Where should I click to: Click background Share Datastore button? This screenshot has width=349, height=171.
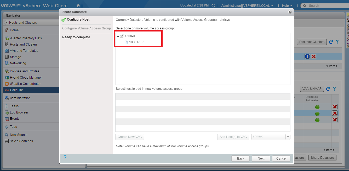(322, 158)
